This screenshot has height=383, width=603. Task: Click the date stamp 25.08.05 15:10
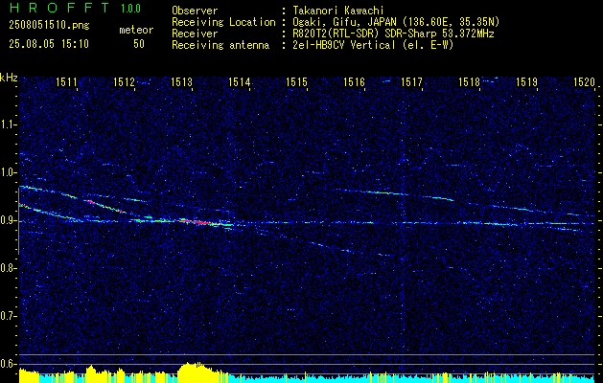tap(49, 44)
